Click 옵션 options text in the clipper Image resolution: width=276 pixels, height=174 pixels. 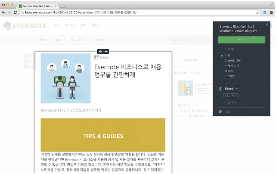tap(227, 112)
